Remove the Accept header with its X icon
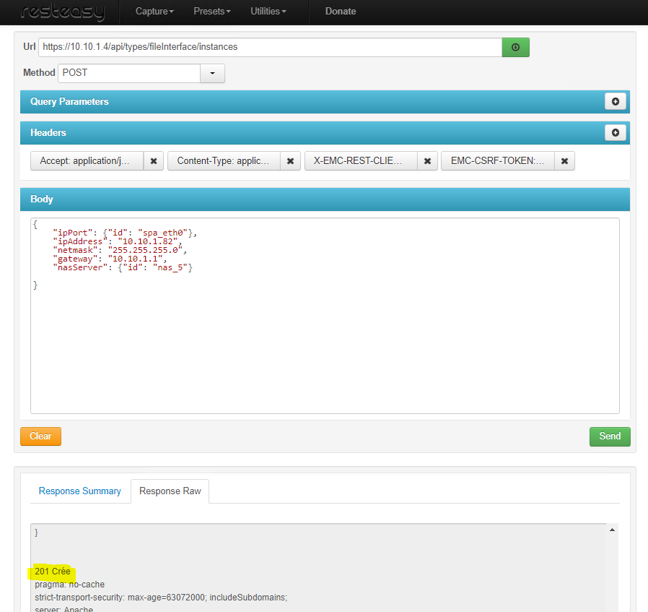The width and height of the screenshot is (648, 612). click(154, 161)
